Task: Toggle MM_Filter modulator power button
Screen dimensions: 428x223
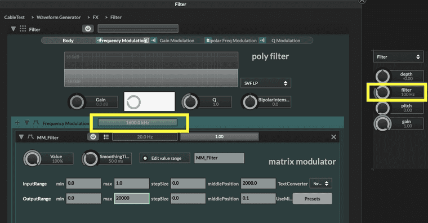Action: tap(93, 137)
